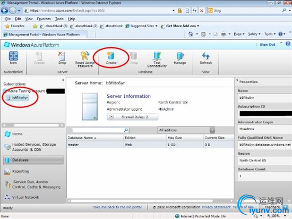Open the zoom level 100% dropdown
Viewport: 292px width, 219px height.
(x=285, y=216)
